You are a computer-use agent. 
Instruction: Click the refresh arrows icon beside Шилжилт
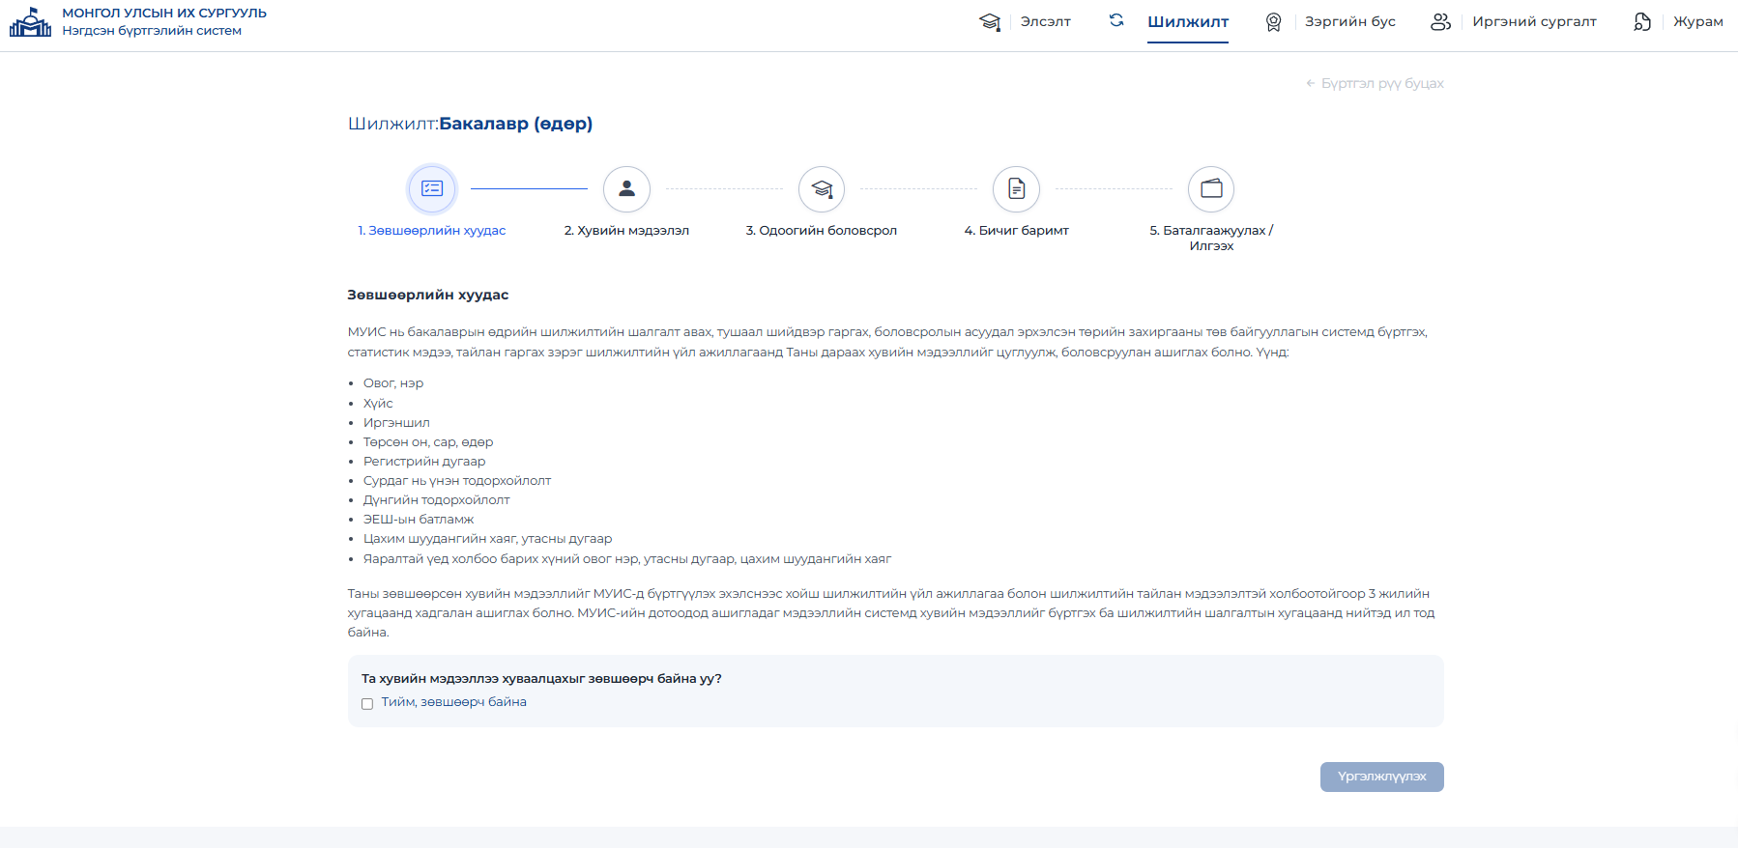point(1116,20)
